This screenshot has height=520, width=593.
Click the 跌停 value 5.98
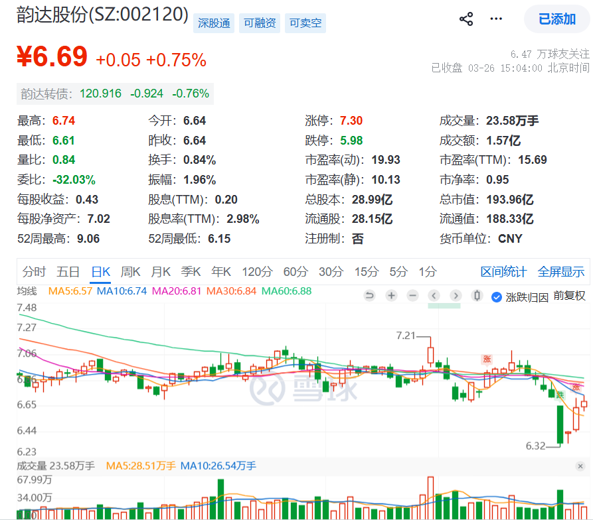click(351, 141)
